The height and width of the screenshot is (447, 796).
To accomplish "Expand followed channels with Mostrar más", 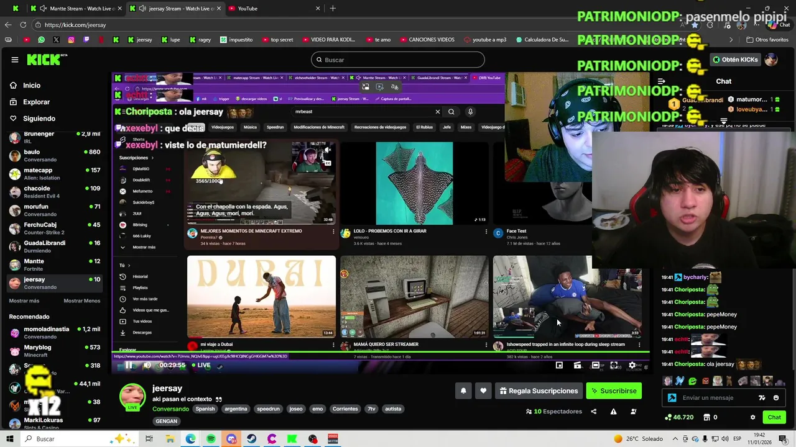I will (24, 300).
